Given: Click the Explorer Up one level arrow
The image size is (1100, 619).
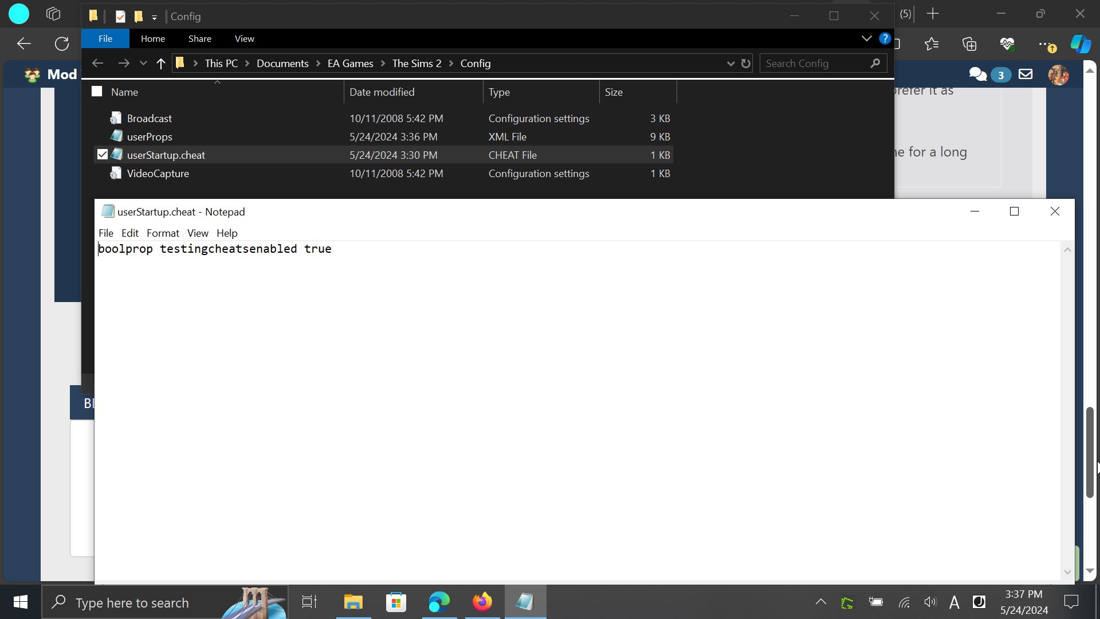Looking at the screenshot, I should point(160,64).
